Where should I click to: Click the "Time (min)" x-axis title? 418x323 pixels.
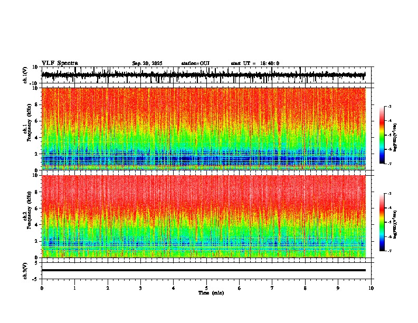pyautogui.click(x=211, y=293)
